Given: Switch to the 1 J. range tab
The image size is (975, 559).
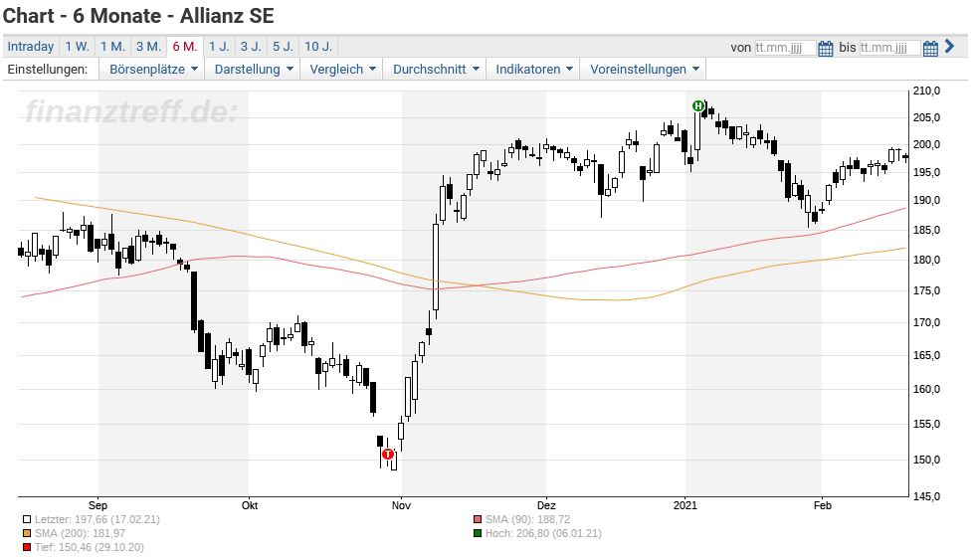Looking at the screenshot, I should point(219,47).
